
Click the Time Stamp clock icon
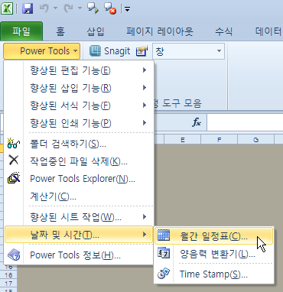pos(164,274)
